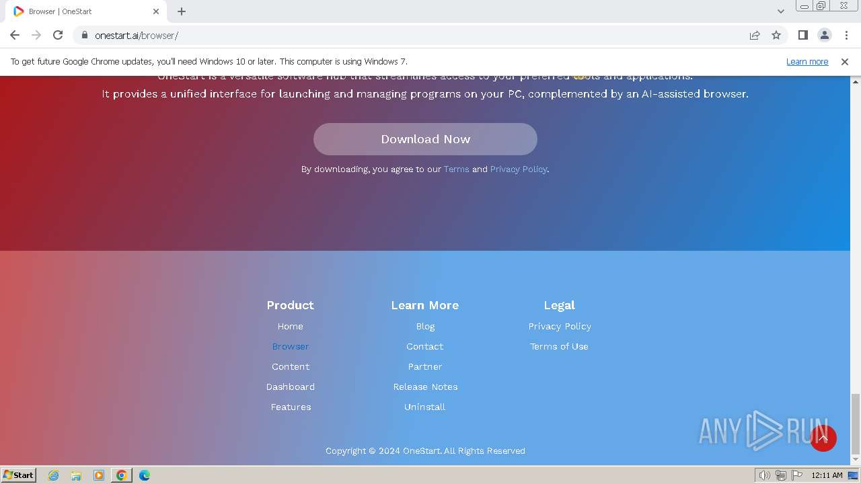The image size is (861, 484).
Task: Click the page vertical scrollbar thumb
Action: (856, 424)
